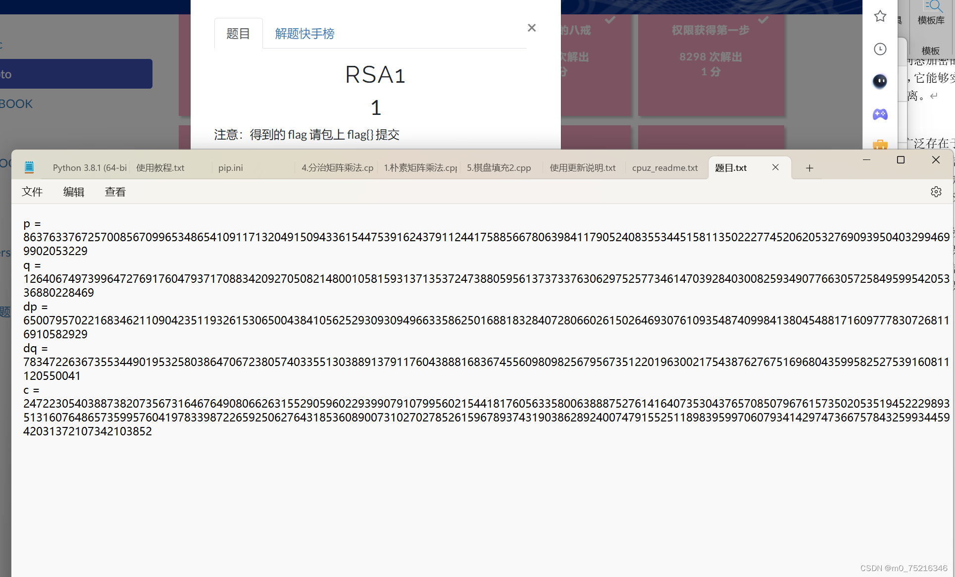Select the 题目 tab in the challenge dialog
The height and width of the screenshot is (577, 955).
[x=238, y=33]
